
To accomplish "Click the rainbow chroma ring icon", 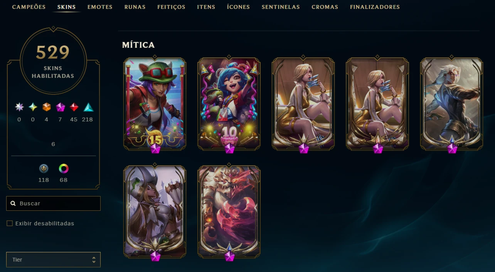I will point(64,168).
